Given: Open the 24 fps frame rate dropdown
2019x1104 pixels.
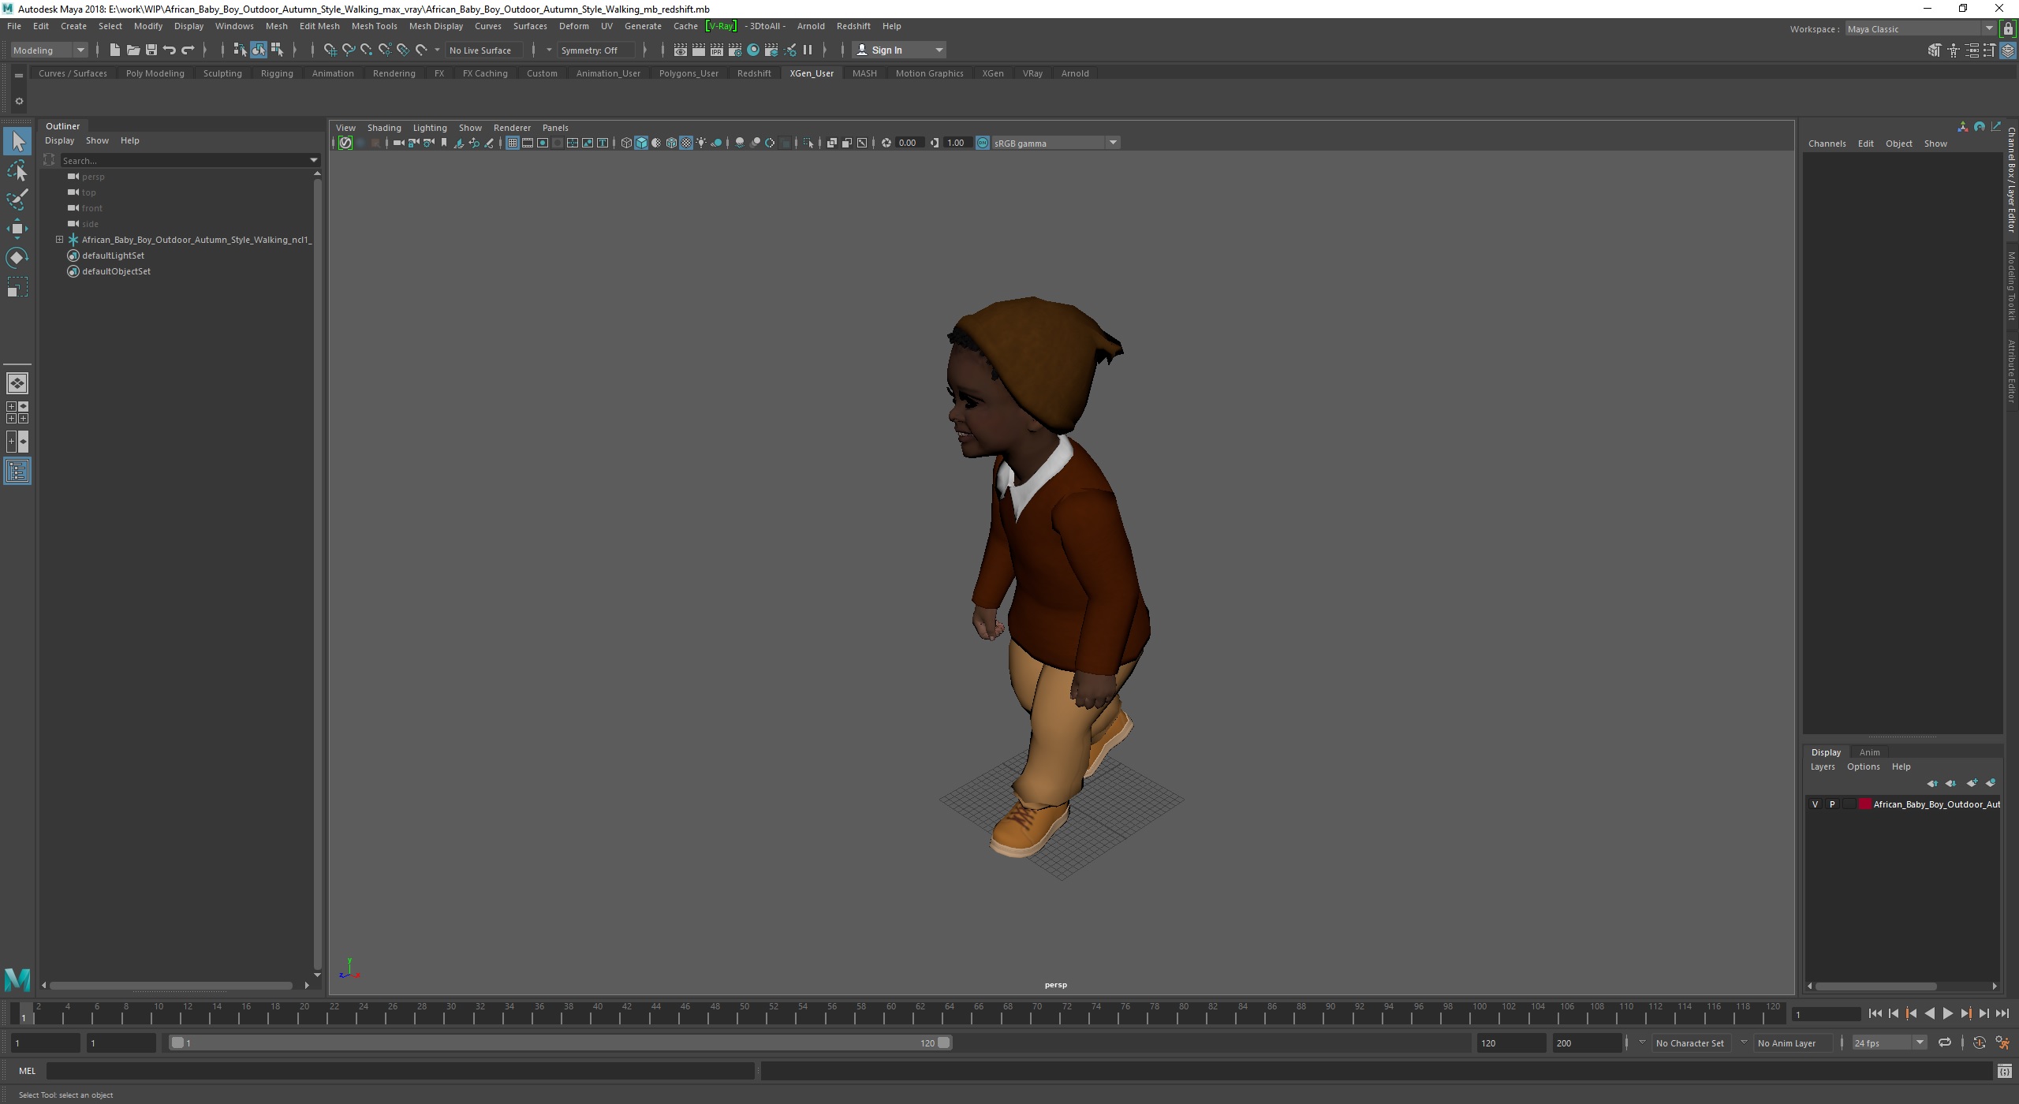Looking at the screenshot, I should coord(1890,1042).
